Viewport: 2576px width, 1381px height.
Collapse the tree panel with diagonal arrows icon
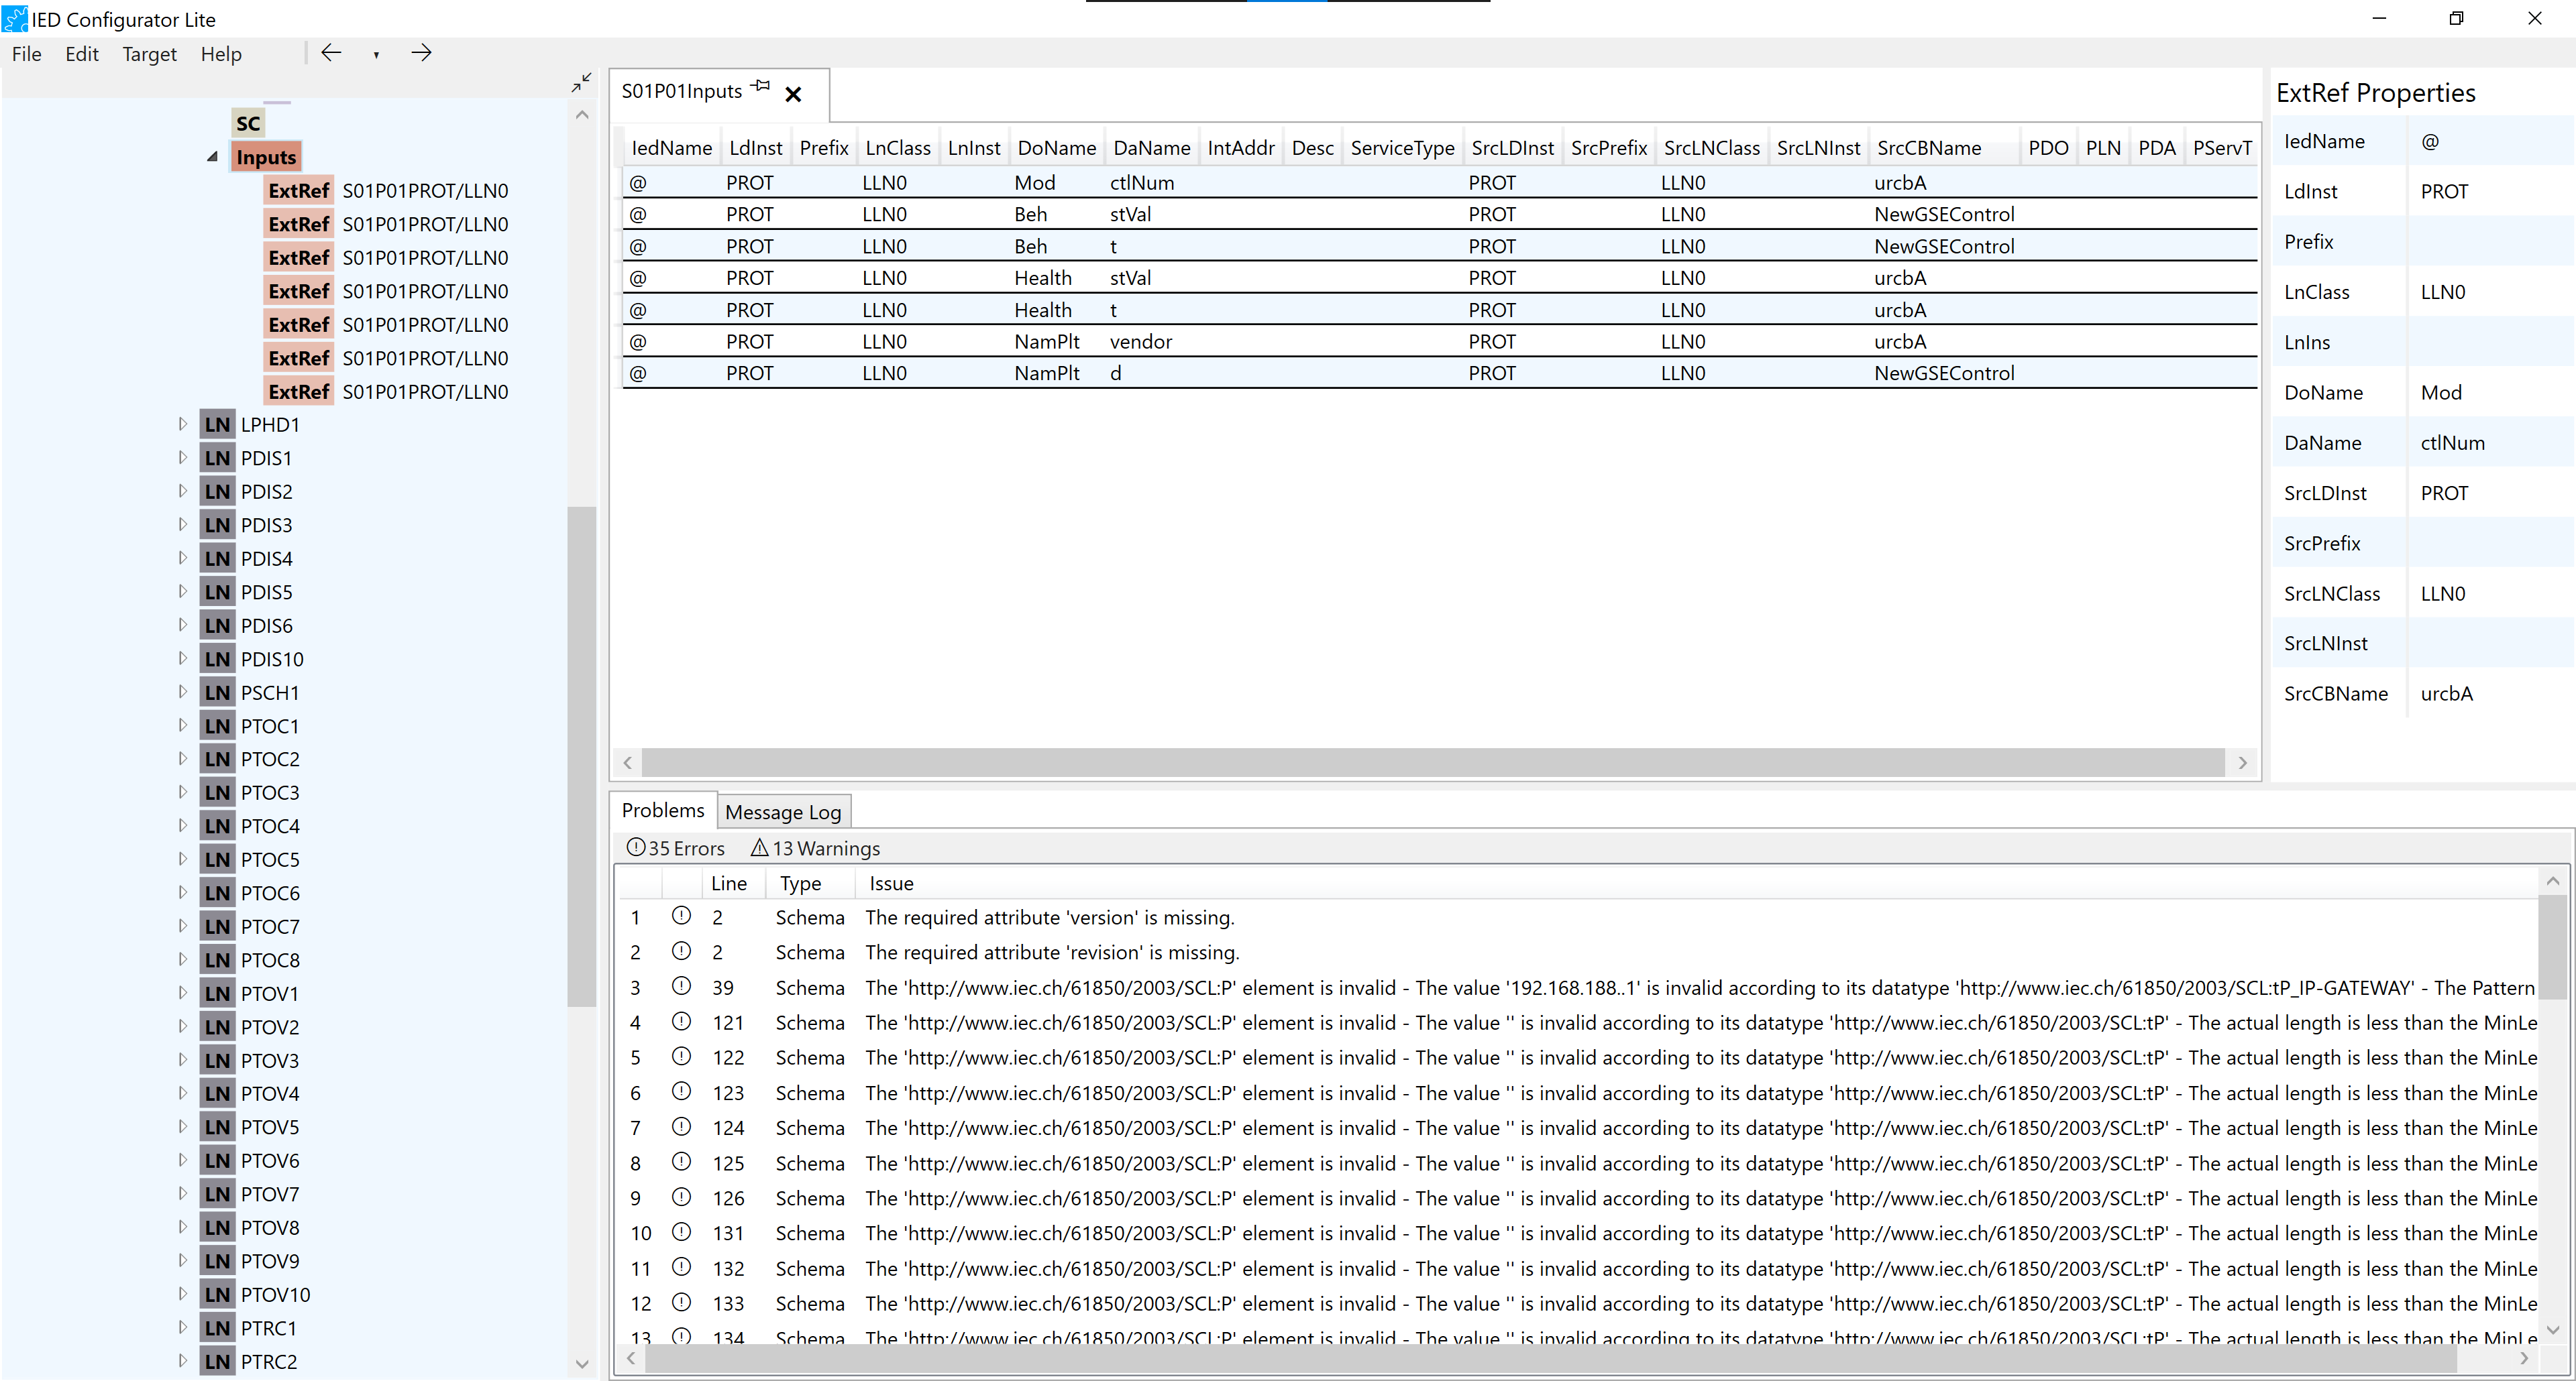click(x=581, y=83)
